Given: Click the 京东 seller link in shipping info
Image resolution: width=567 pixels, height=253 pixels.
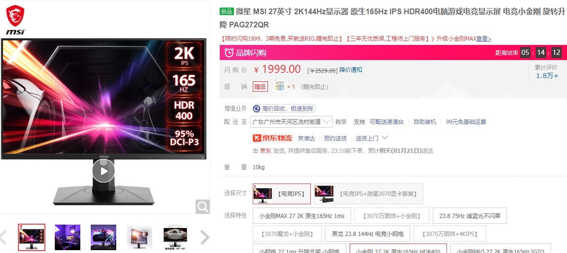Looking at the screenshot, I should [266, 151].
